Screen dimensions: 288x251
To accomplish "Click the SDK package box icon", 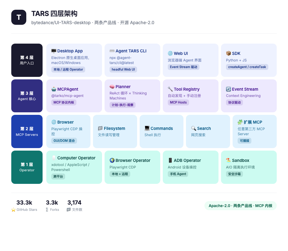I will (x=229, y=53).
